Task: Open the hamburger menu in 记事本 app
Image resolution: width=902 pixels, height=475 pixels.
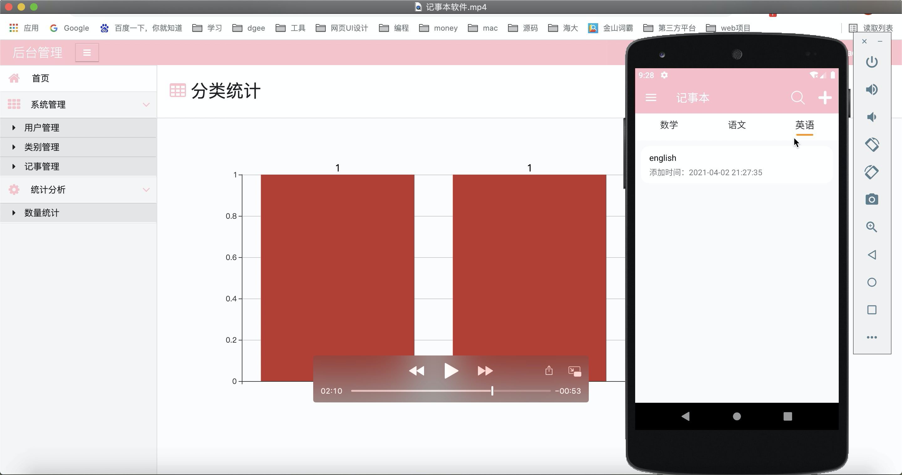Action: [651, 98]
